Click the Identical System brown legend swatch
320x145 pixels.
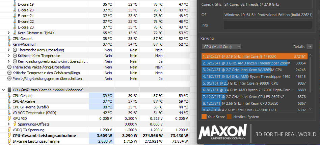click(x=229, y=116)
